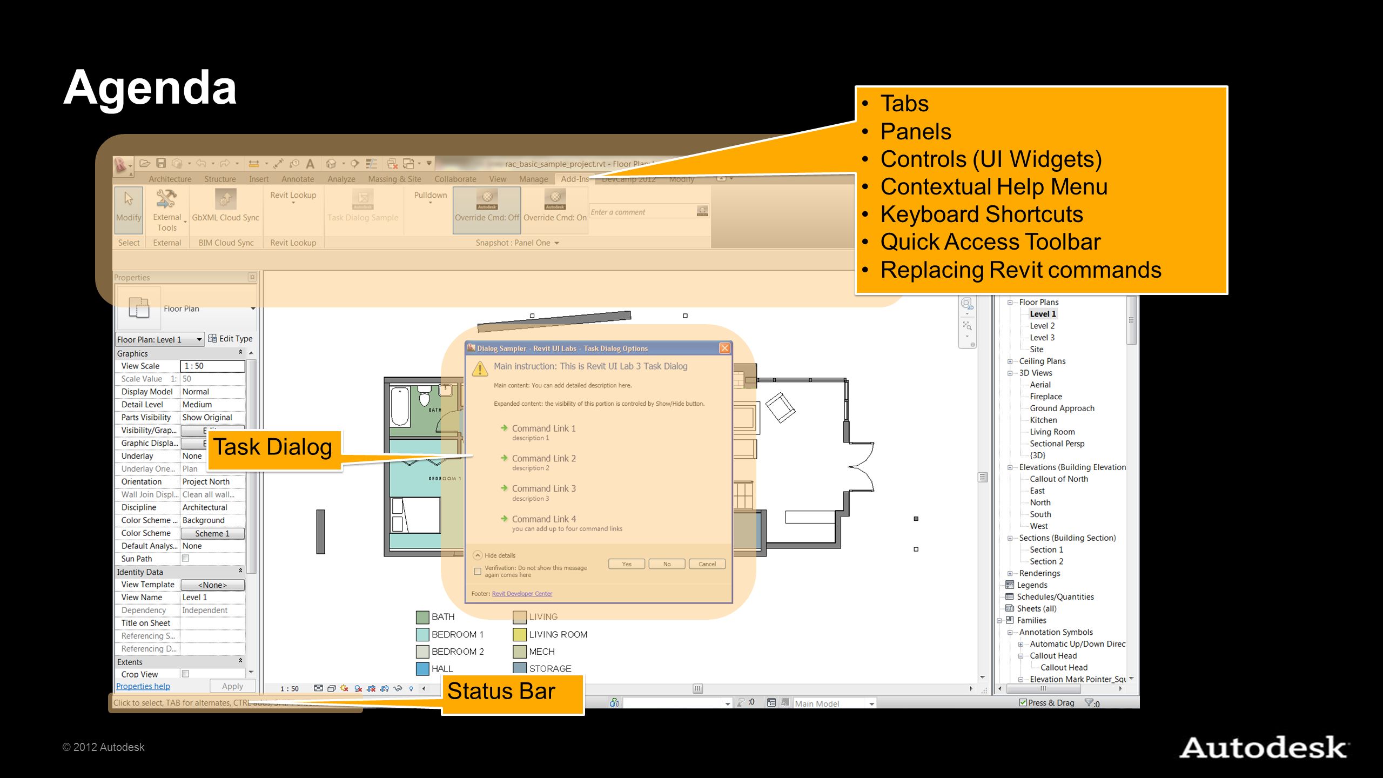Click the Undo arrow icon
This screenshot has width=1383, height=778.
point(202,163)
